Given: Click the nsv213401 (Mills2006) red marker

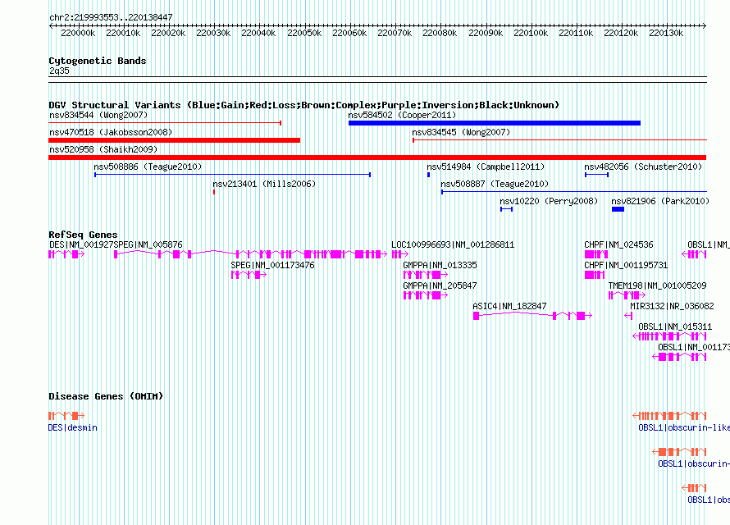Looking at the screenshot, I should [x=214, y=192].
